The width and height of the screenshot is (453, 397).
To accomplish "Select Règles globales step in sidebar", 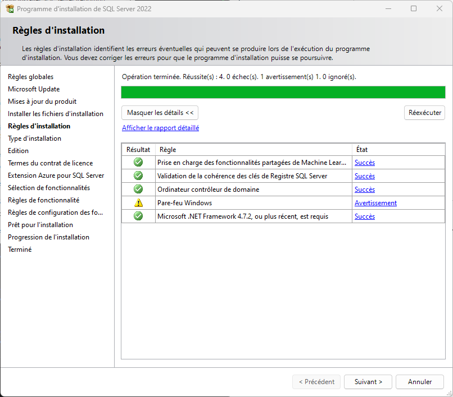I will click(x=30, y=77).
